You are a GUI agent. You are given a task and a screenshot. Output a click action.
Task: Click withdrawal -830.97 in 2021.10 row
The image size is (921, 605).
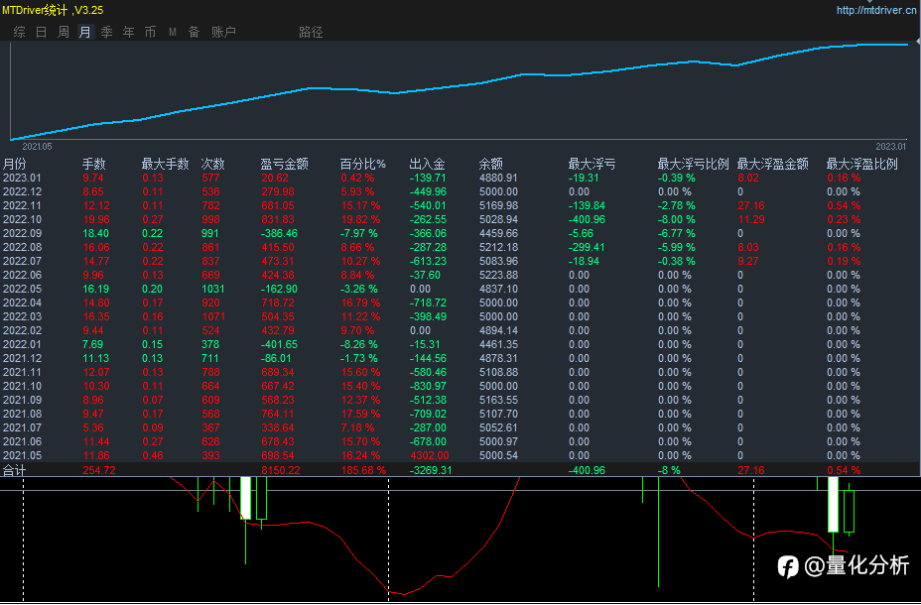[x=428, y=386]
